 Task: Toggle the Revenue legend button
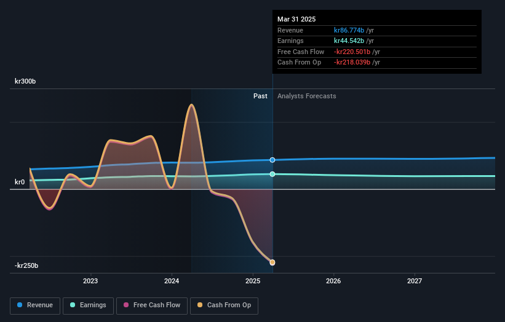pos(35,305)
